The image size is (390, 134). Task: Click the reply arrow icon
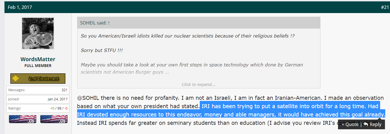366,124
